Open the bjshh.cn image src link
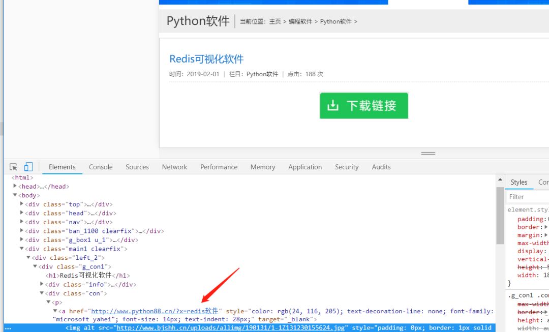Image resolution: width=549 pixels, height=332 pixels. 230,328
